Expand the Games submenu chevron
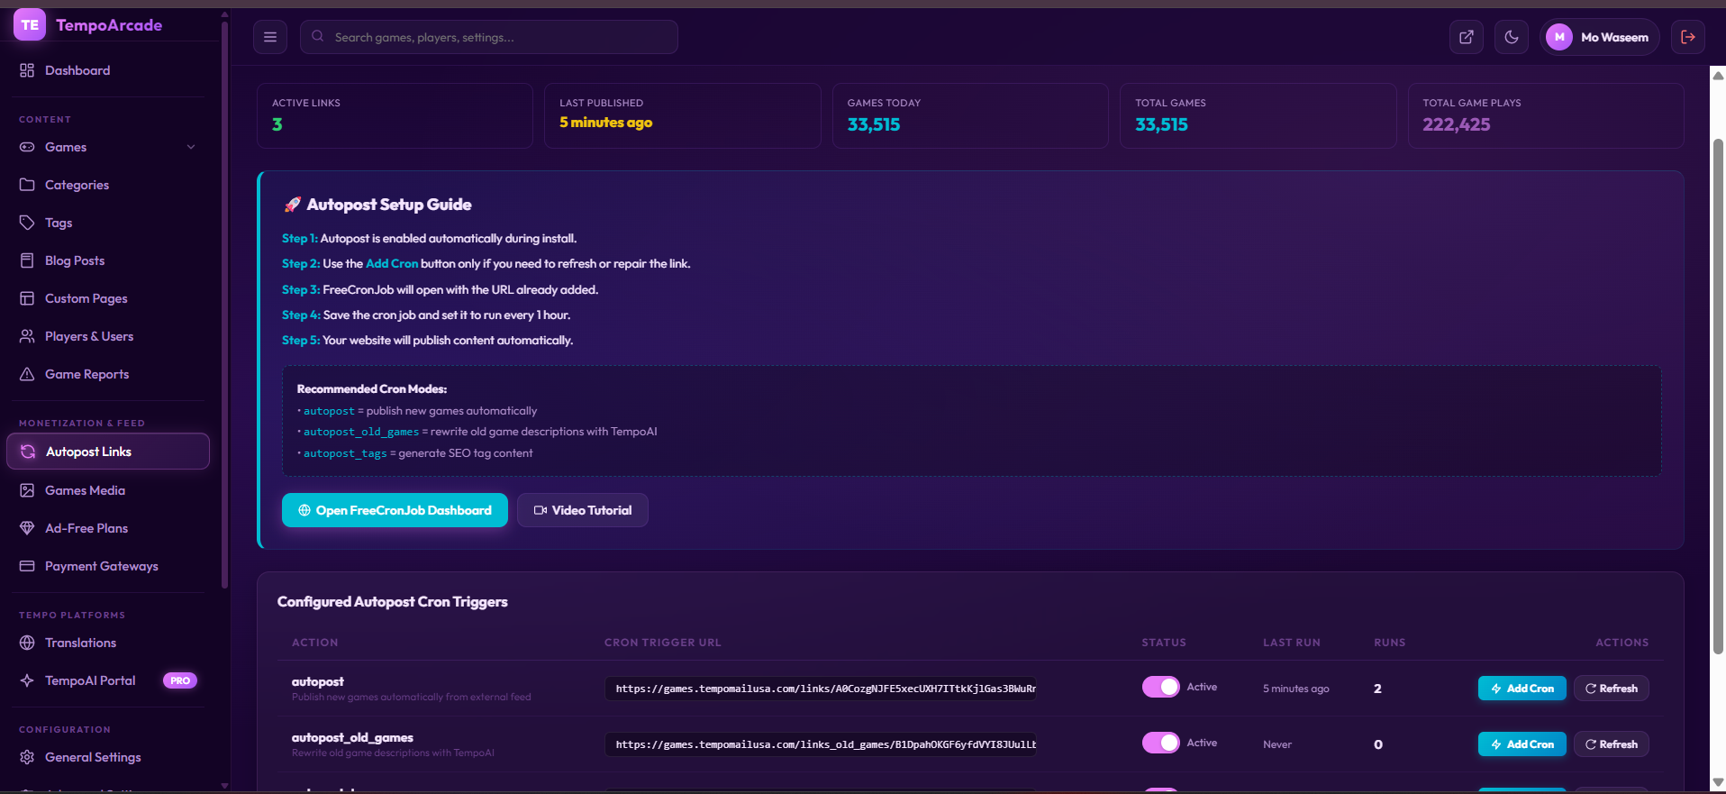The image size is (1726, 794). (191, 147)
